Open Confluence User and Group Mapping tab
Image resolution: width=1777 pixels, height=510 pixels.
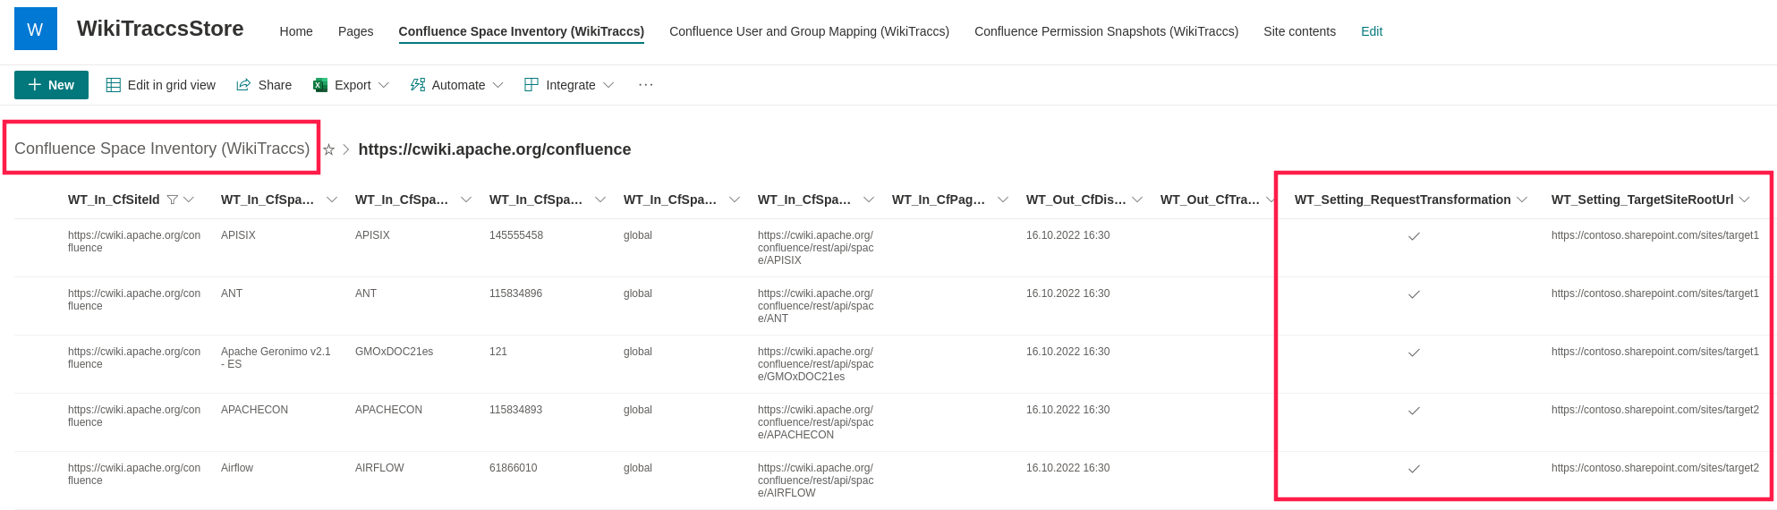pos(810,31)
